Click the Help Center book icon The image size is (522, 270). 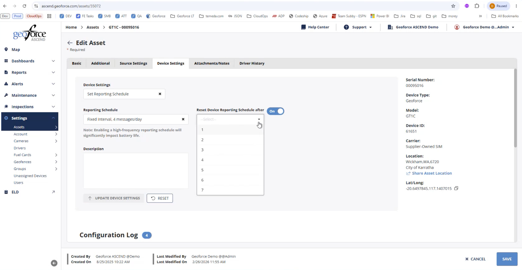(x=303, y=27)
